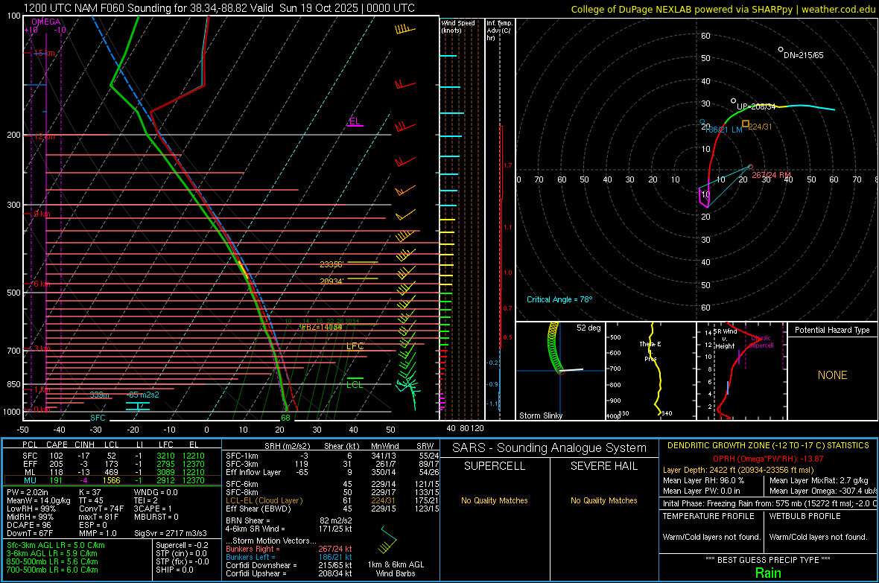Click the FRZ=14159' freezing level label
This screenshot has width=879, height=583.
tap(320, 327)
